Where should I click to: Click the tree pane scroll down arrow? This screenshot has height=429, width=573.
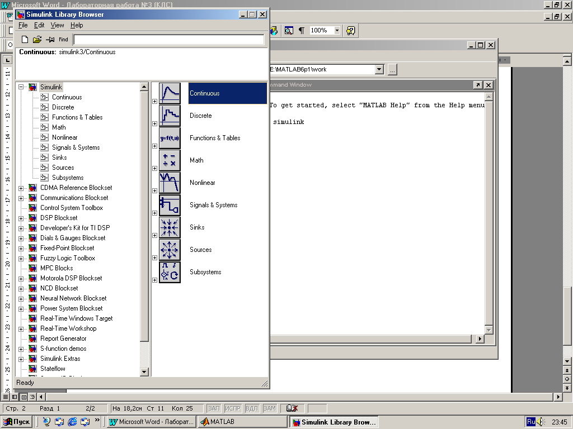(144, 372)
